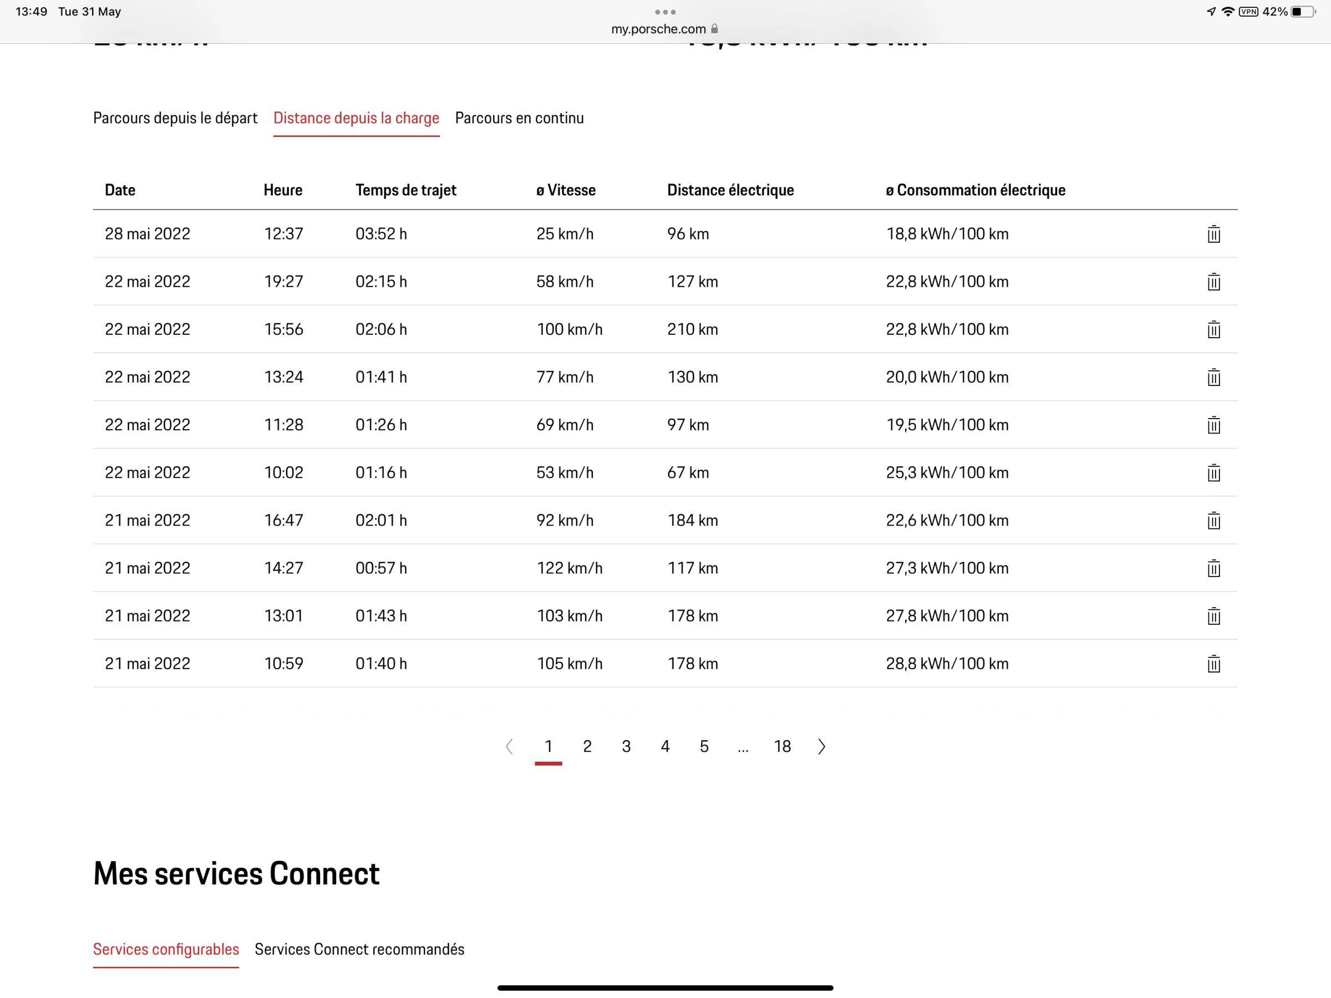Image resolution: width=1331 pixels, height=998 pixels.
Task: Click the 19,5 kWh/100 km consumption
Action: 947,425
